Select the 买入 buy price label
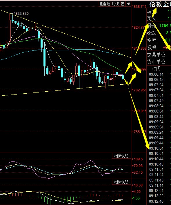 [152, 19]
